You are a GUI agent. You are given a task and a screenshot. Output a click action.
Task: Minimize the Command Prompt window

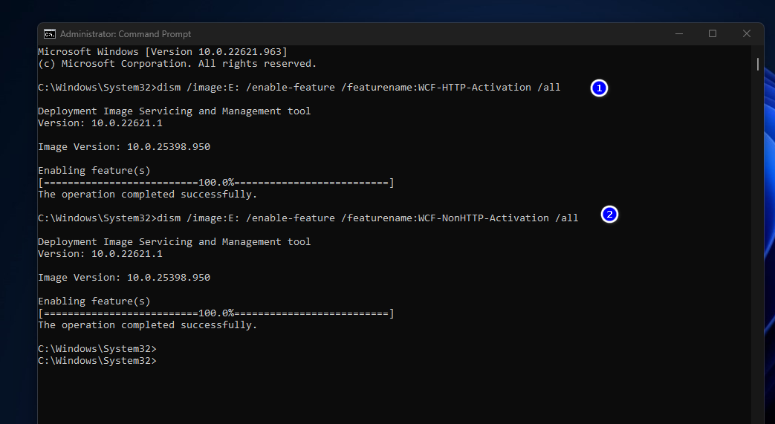point(679,33)
